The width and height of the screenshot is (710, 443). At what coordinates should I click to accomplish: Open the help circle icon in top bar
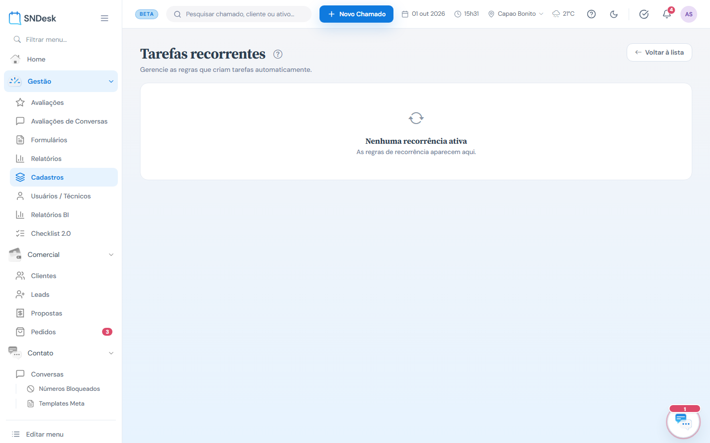point(592,14)
